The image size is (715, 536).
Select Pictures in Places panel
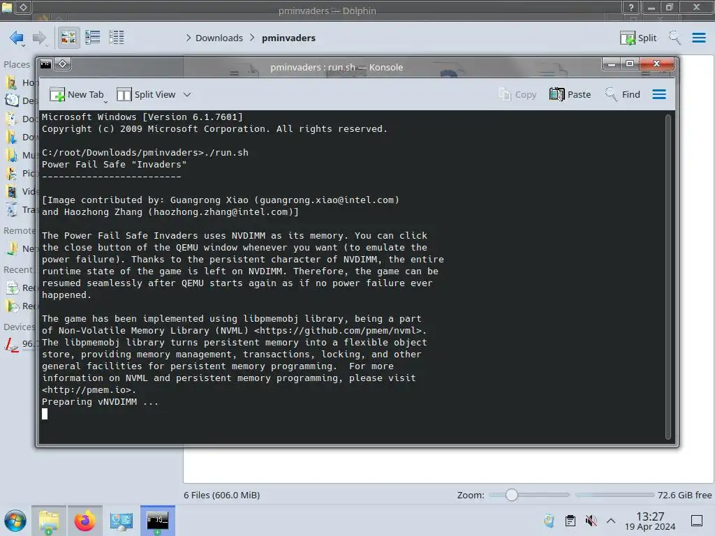20,173
